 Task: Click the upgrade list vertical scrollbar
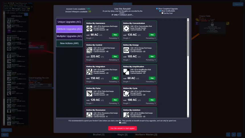tap(188, 37)
